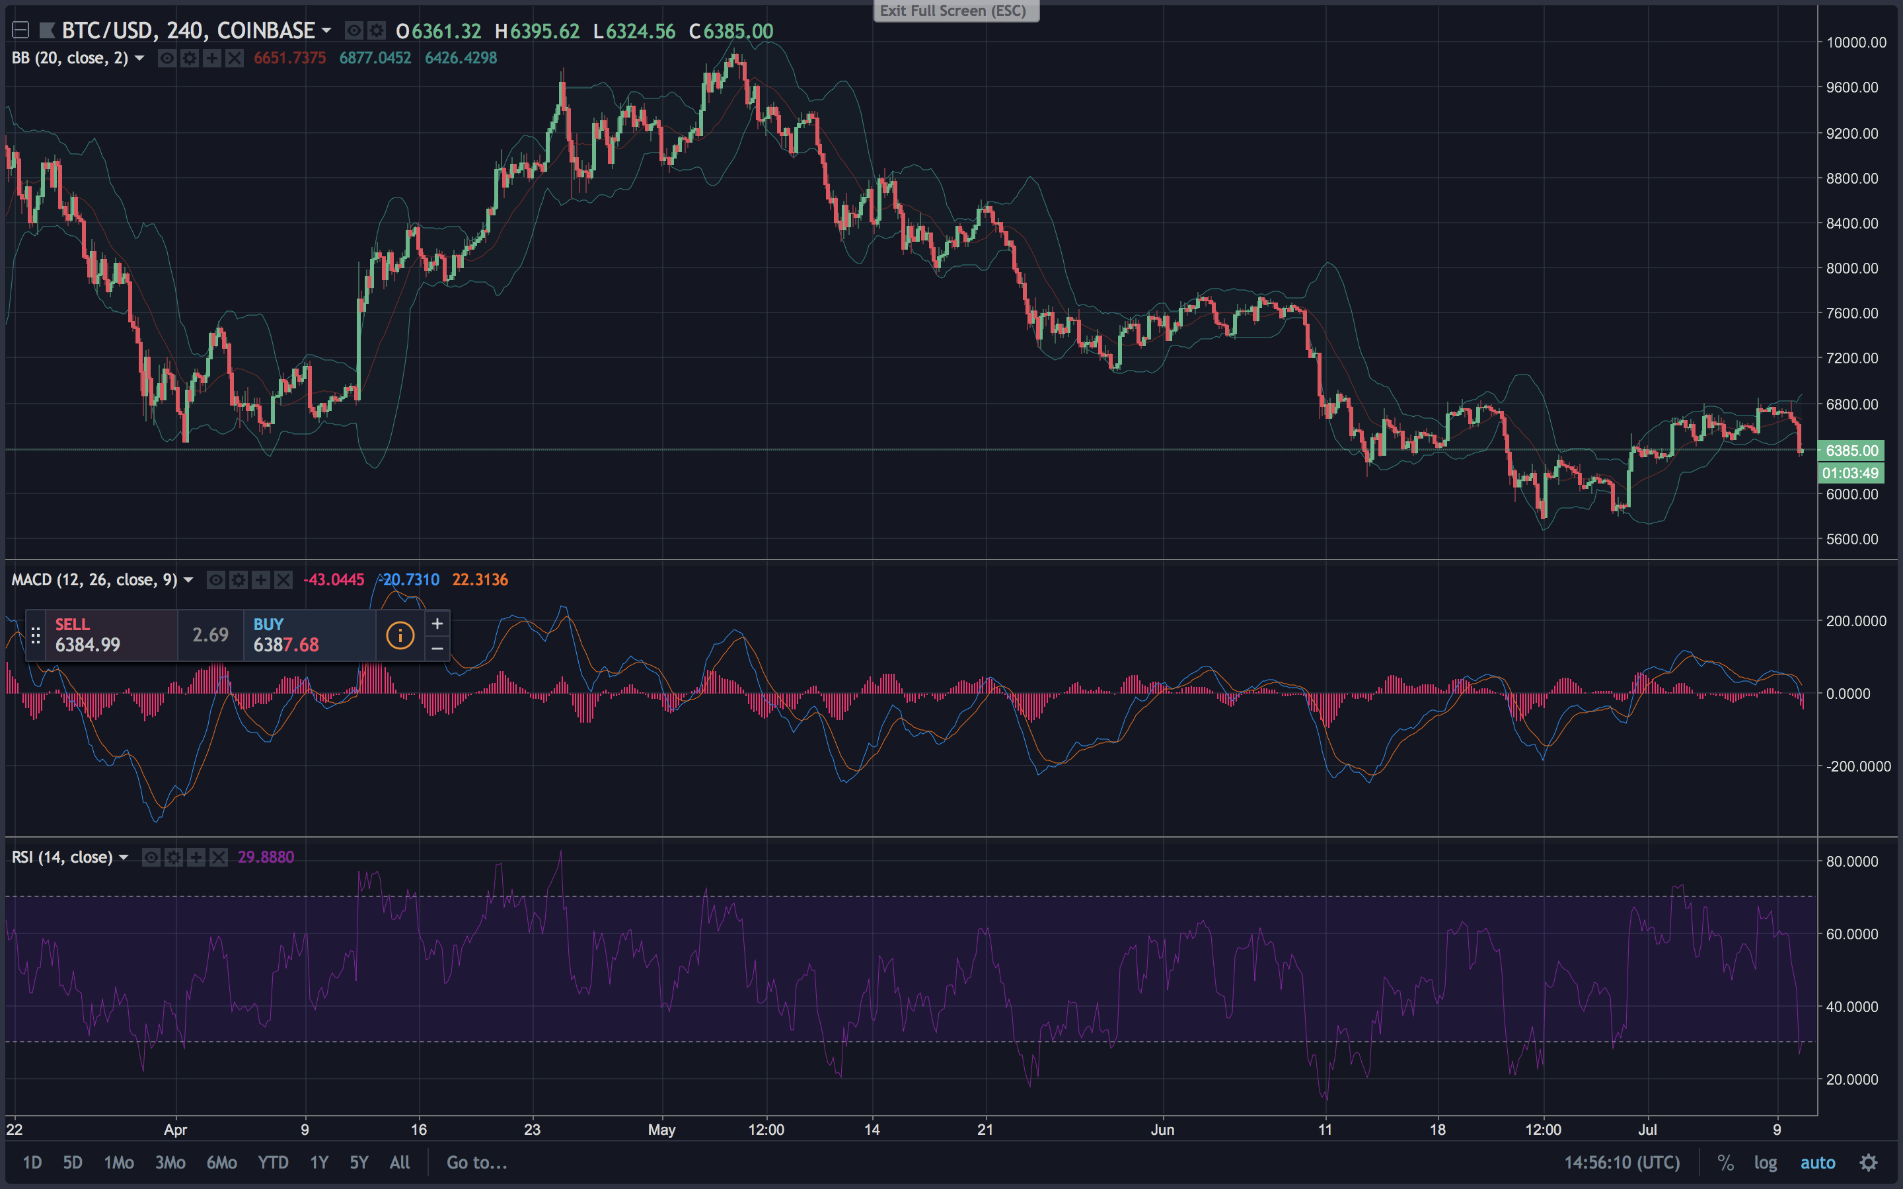The width and height of the screenshot is (1903, 1189).
Task: Click the orange info icon in trade panel
Action: pyautogui.click(x=400, y=635)
